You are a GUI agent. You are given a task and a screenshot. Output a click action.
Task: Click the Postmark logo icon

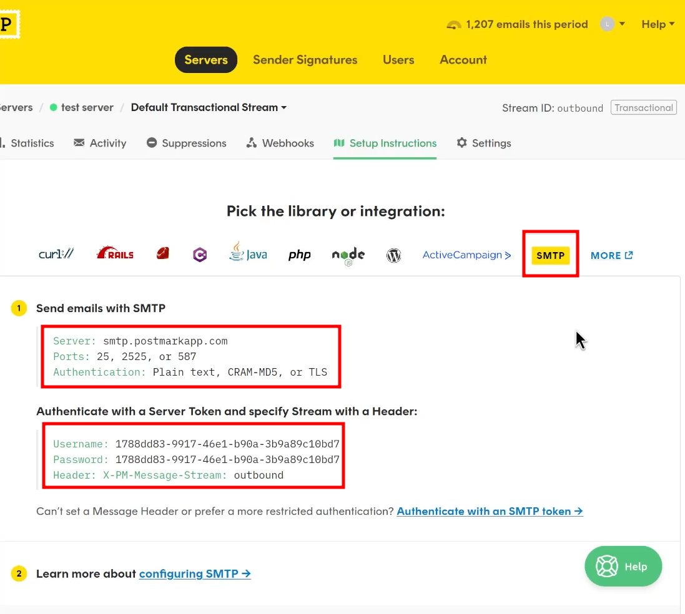(x=9, y=24)
